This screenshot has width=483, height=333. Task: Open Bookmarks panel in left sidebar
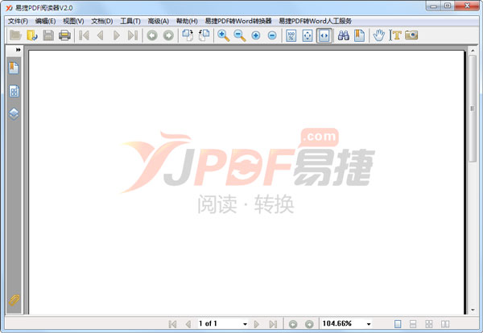14,68
